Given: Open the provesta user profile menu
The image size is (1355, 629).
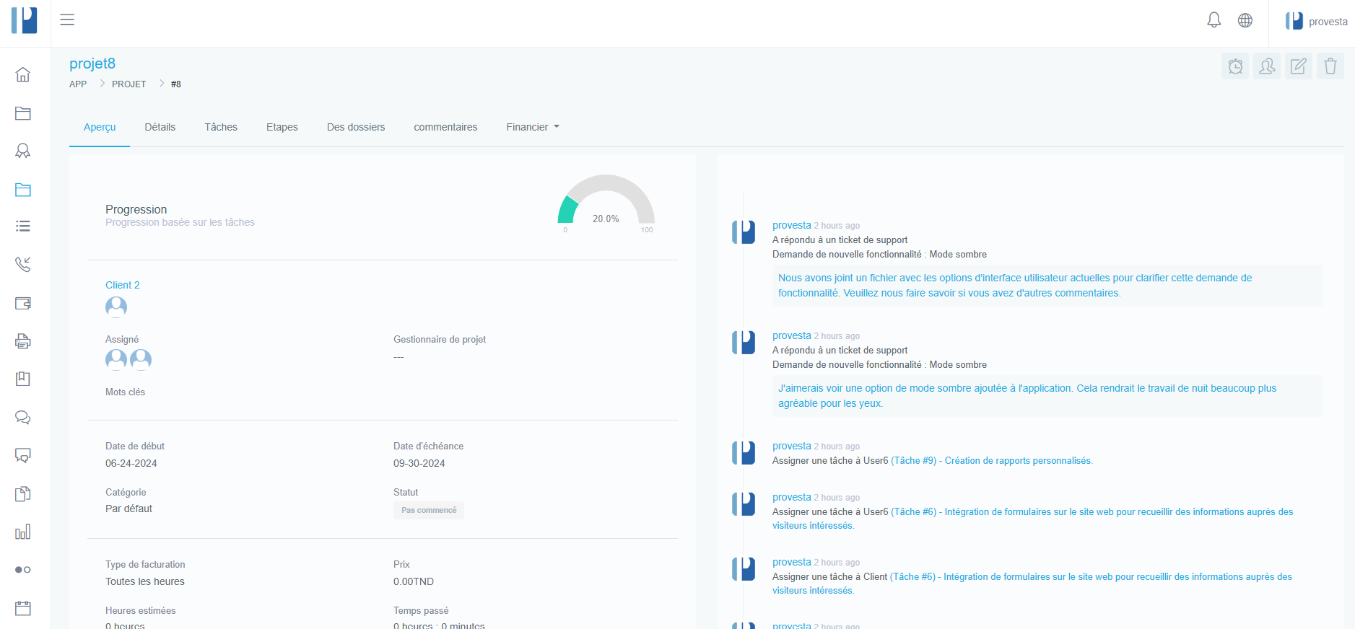Looking at the screenshot, I should coord(1316,22).
